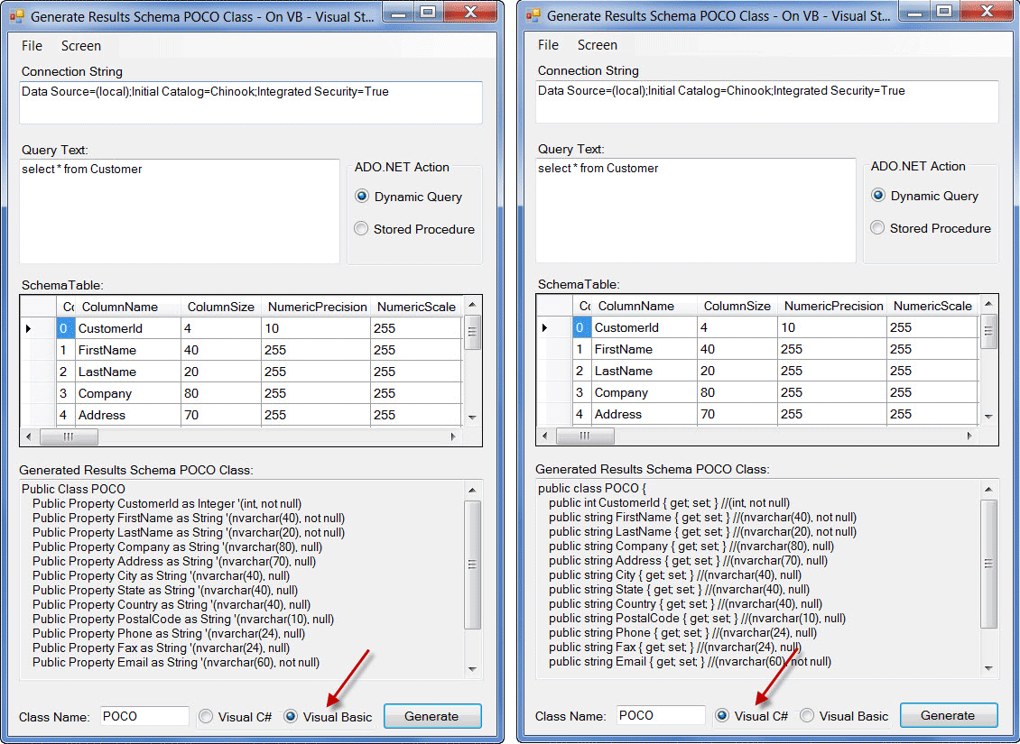Enable Stored Procedure in the right window
The width and height of the screenshot is (1020, 744).
(x=876, y=228)
